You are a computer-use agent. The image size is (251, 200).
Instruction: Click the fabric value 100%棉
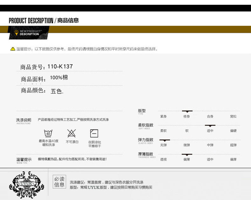tap(59, 77)
